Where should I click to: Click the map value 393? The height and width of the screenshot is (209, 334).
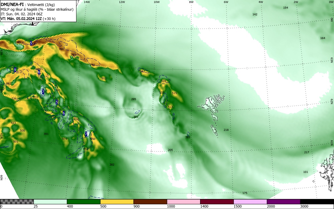point(188,137)
